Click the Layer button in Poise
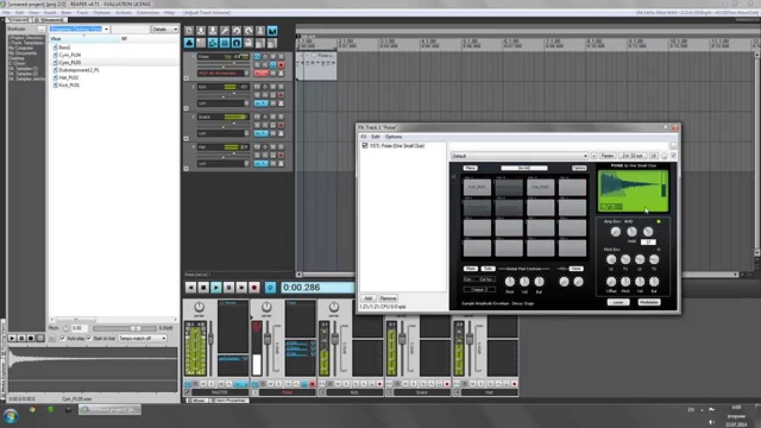The height and width of the screenshot is (428, 761). 618,303
